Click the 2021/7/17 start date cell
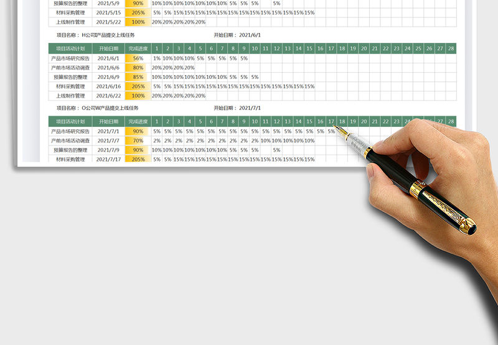The width and height of the screenshot is (498, 345). pos(108,159)
